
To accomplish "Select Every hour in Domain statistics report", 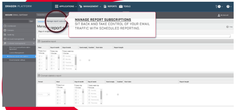I will [57, 85].
